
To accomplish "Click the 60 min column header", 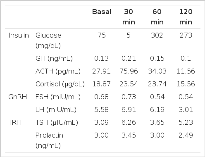I will [157, 17].
